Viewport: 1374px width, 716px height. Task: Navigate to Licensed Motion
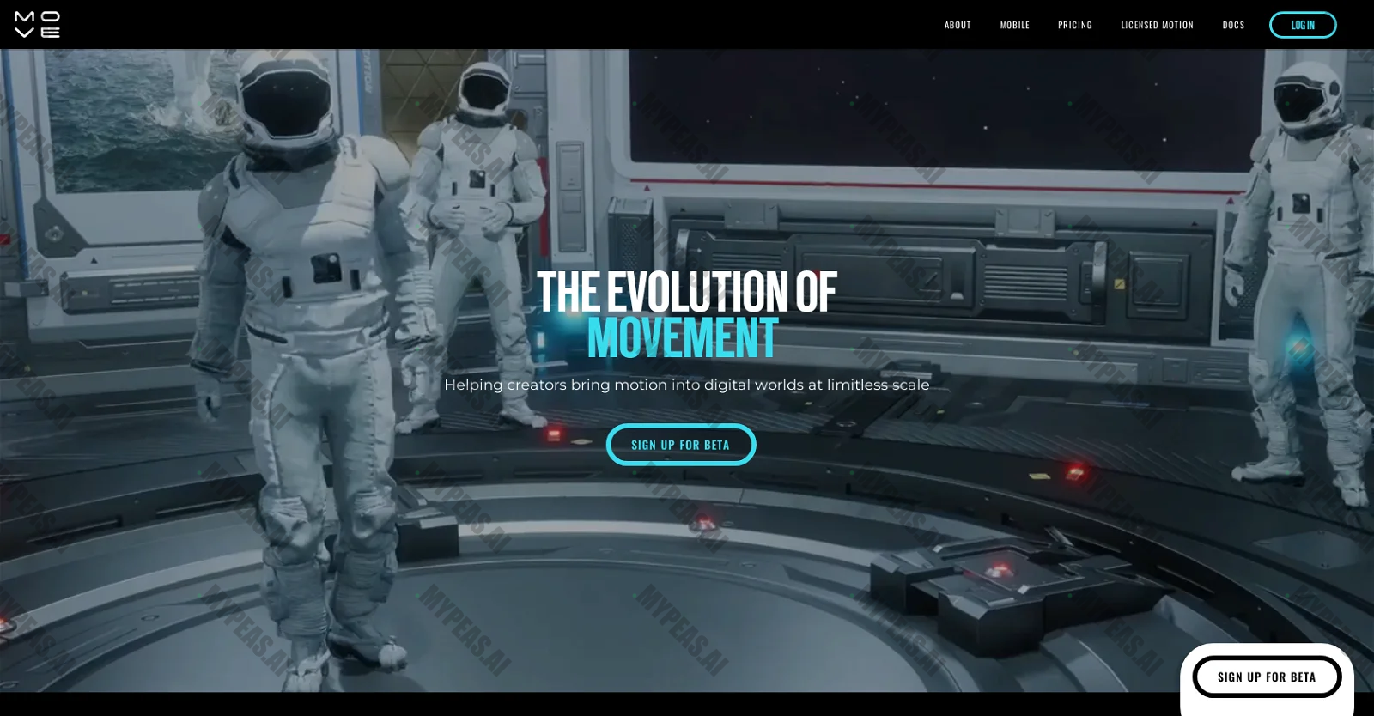(1157, 25)
